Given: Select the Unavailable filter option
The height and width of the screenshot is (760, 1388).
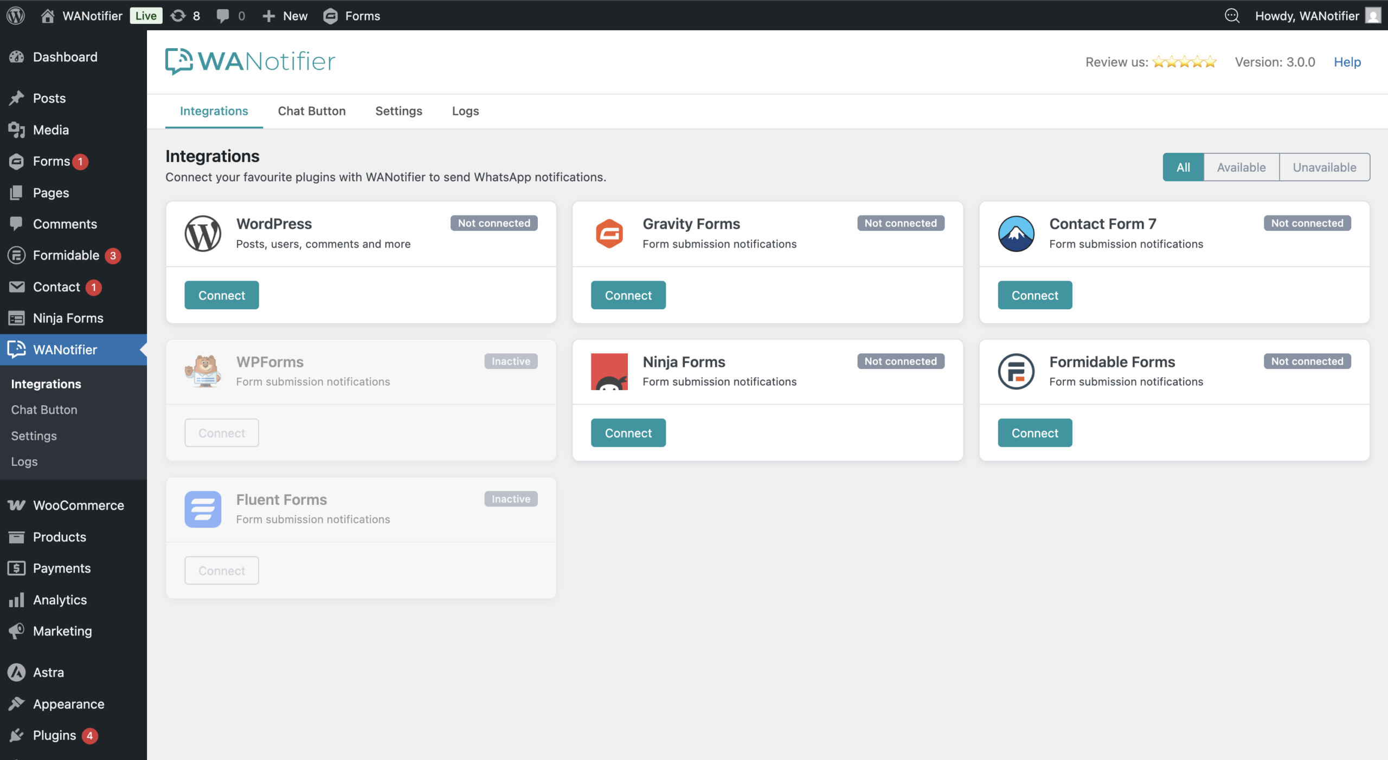Looking at the screenshot, I should point(1324,167).
